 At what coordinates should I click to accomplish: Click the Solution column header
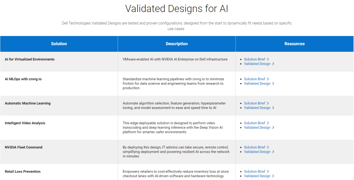point(59,44)
